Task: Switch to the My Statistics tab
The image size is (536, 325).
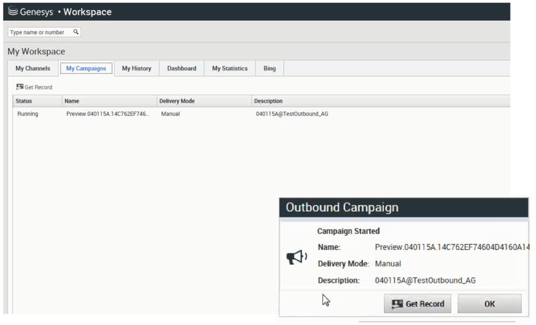Action: [x=230, y=68]
